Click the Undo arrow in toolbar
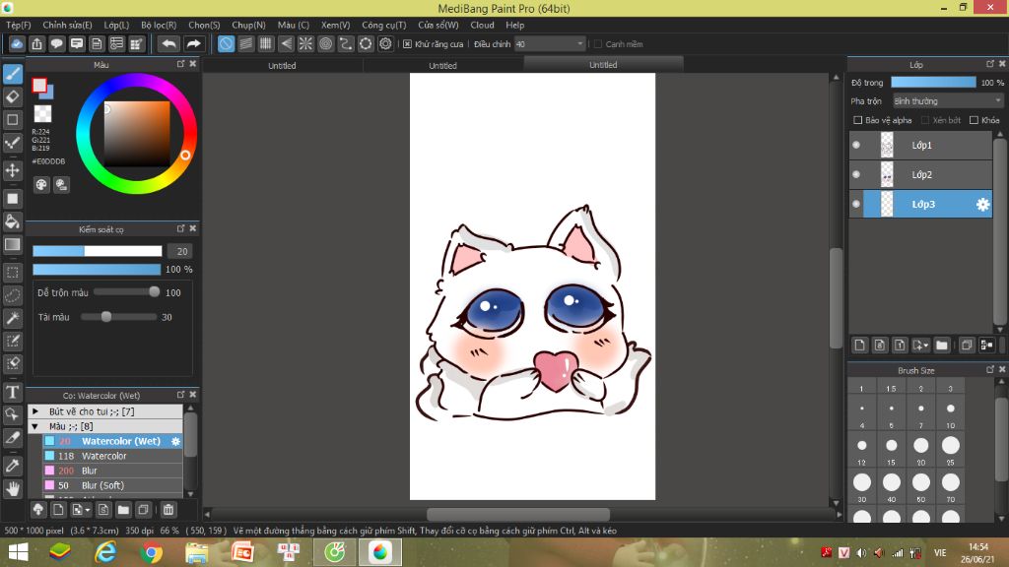This screenshot has width=1009, height=567. 168,43
